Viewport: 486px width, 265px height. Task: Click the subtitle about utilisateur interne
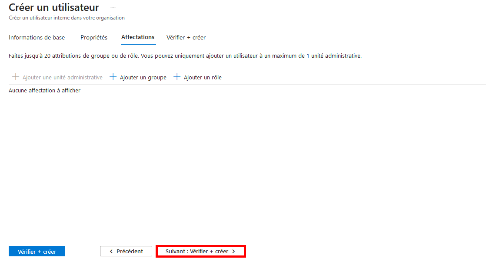click(x=67, y=18)
